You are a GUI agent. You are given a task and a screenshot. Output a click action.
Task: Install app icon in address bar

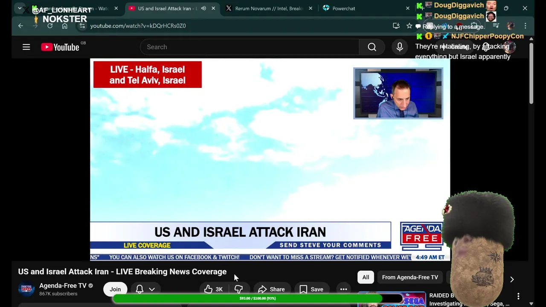(396, 26)
